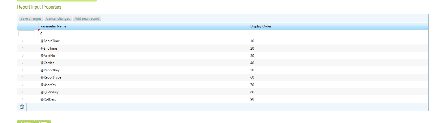Screen dimensions: 435x123
Task: Click Cancel changes button
Action: (58, 18)
